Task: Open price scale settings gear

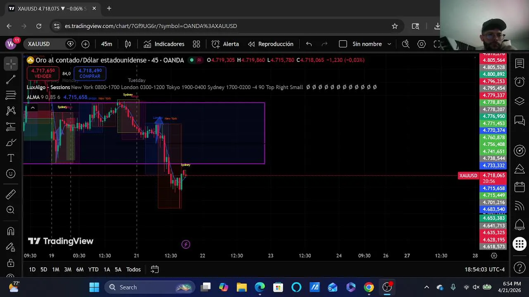Action: (494, 256)
